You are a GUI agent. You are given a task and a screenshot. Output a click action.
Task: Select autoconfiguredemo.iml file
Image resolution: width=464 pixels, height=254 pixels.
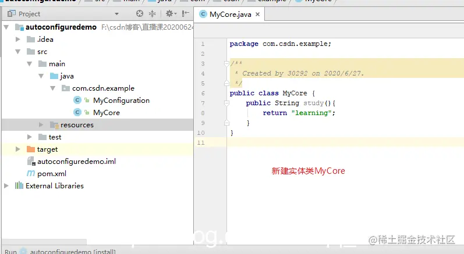[x=76, y=162]
